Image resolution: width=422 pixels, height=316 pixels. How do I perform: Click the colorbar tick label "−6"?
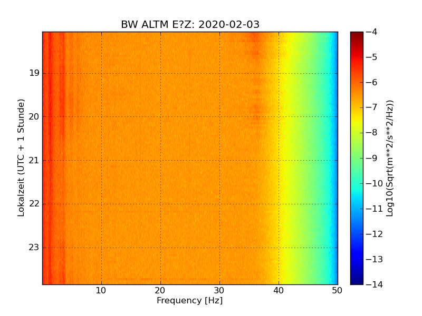tap(372, 83)
